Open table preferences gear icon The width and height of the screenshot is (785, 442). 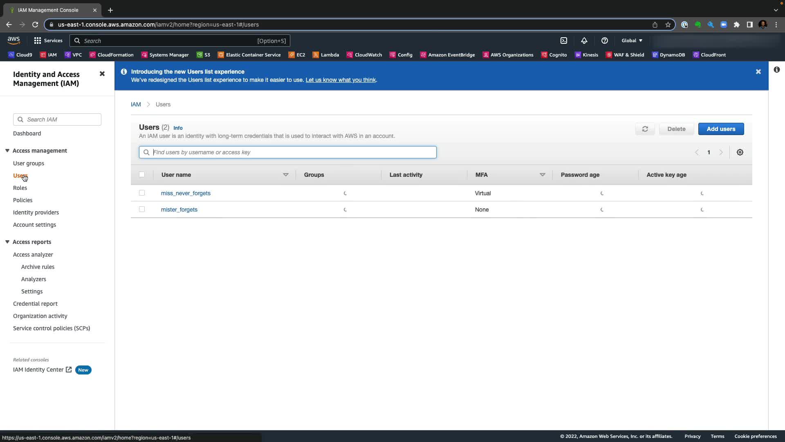(740, 152)
